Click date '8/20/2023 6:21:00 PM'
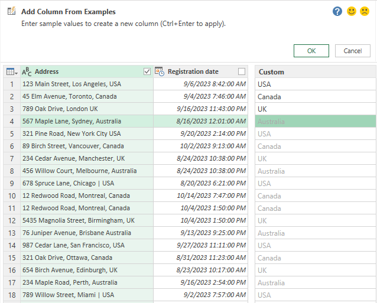This screenshot has width=377, height=303. (200, 183)
